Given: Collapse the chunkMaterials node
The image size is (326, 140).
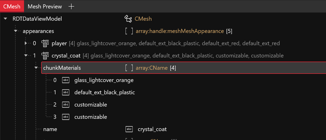Looking at the screenshot, I should (x=36, y=68).
